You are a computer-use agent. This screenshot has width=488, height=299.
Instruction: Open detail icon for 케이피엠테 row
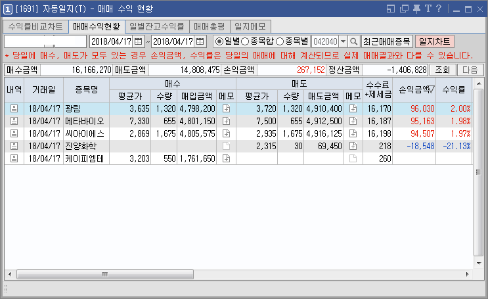[x=14, y=158]
